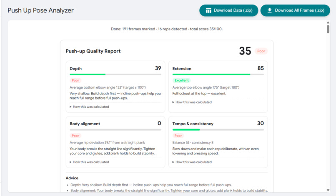
Task: Click the Extension score progress bar
Action: pyautogui.click(x=218, y=74)
